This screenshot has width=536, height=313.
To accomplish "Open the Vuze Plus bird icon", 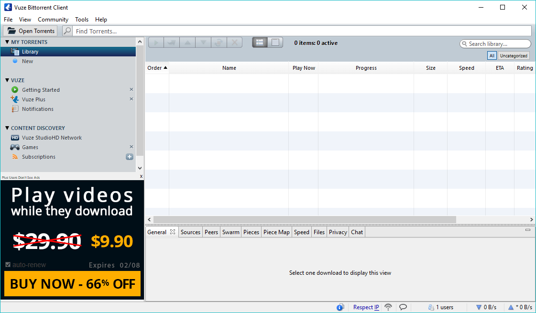I will (x=15, y=99).
